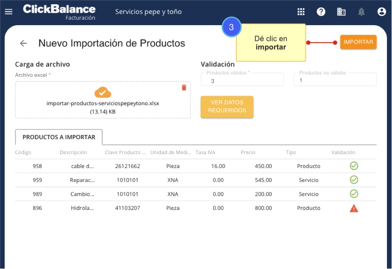Click the ClickBalance Facturación logo
392x269 pixels.
tap(59, 12)
